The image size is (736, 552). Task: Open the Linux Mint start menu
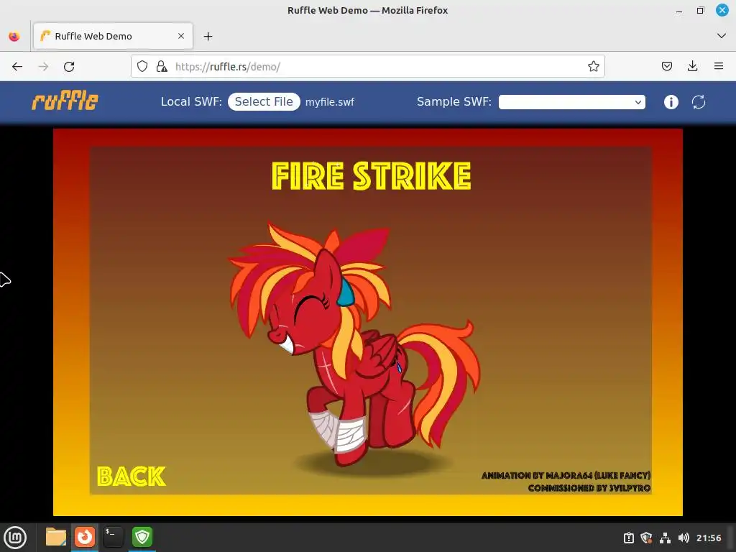[15, 538]
